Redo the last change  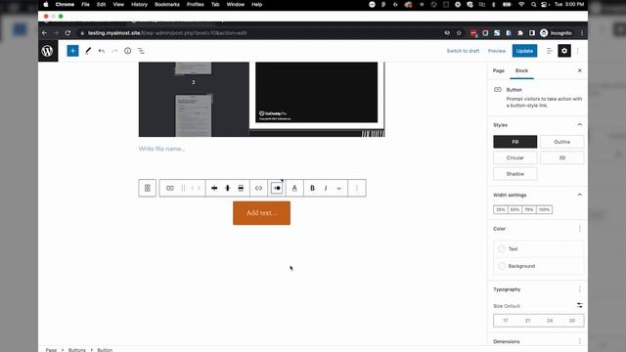coord(114,51)
